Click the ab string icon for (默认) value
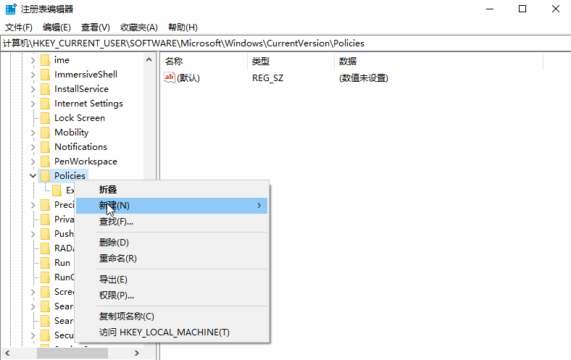The image size is (571, 360). click(x=170, y=78)
